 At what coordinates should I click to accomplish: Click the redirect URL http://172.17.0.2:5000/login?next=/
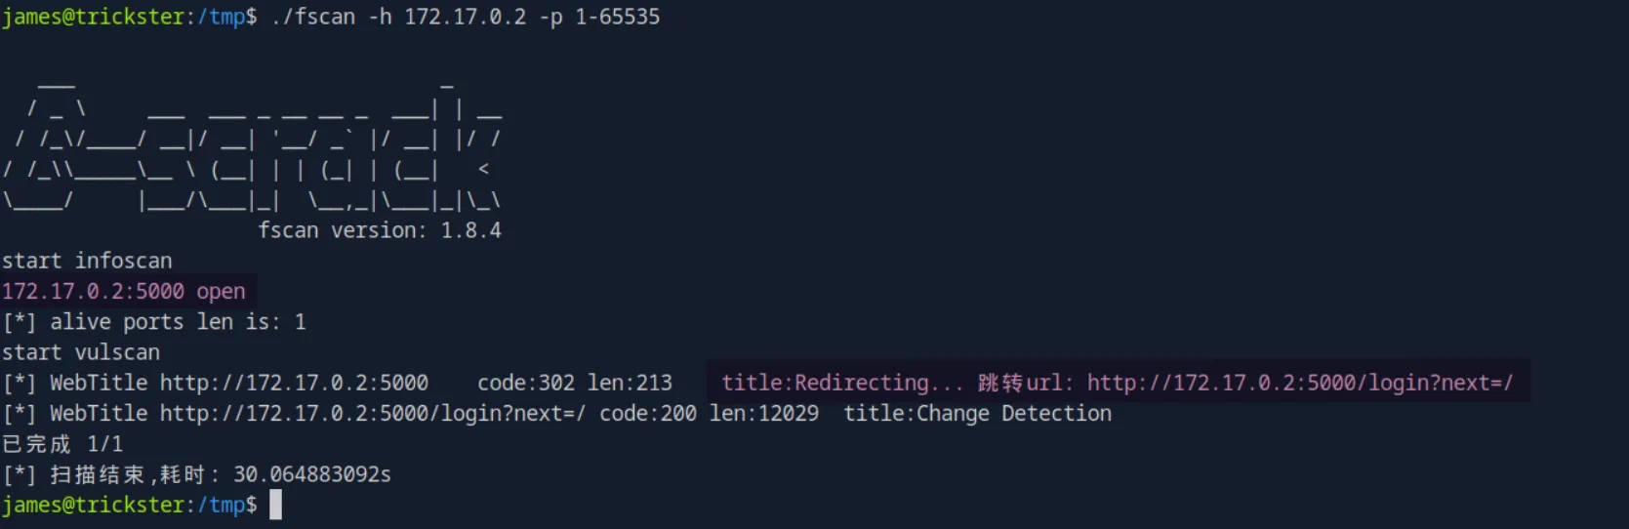(x=1300, y=383)
